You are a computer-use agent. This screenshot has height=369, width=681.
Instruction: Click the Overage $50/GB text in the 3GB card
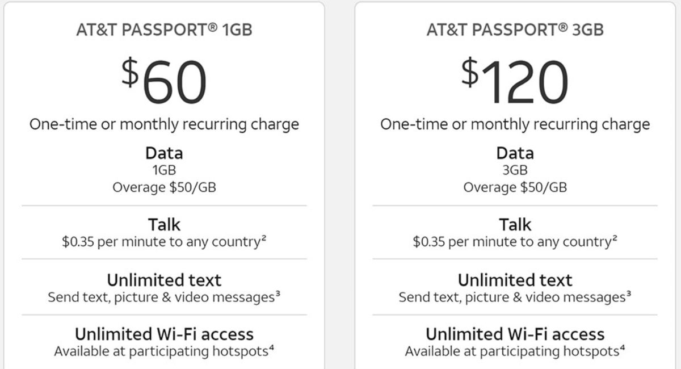point(515,187)
